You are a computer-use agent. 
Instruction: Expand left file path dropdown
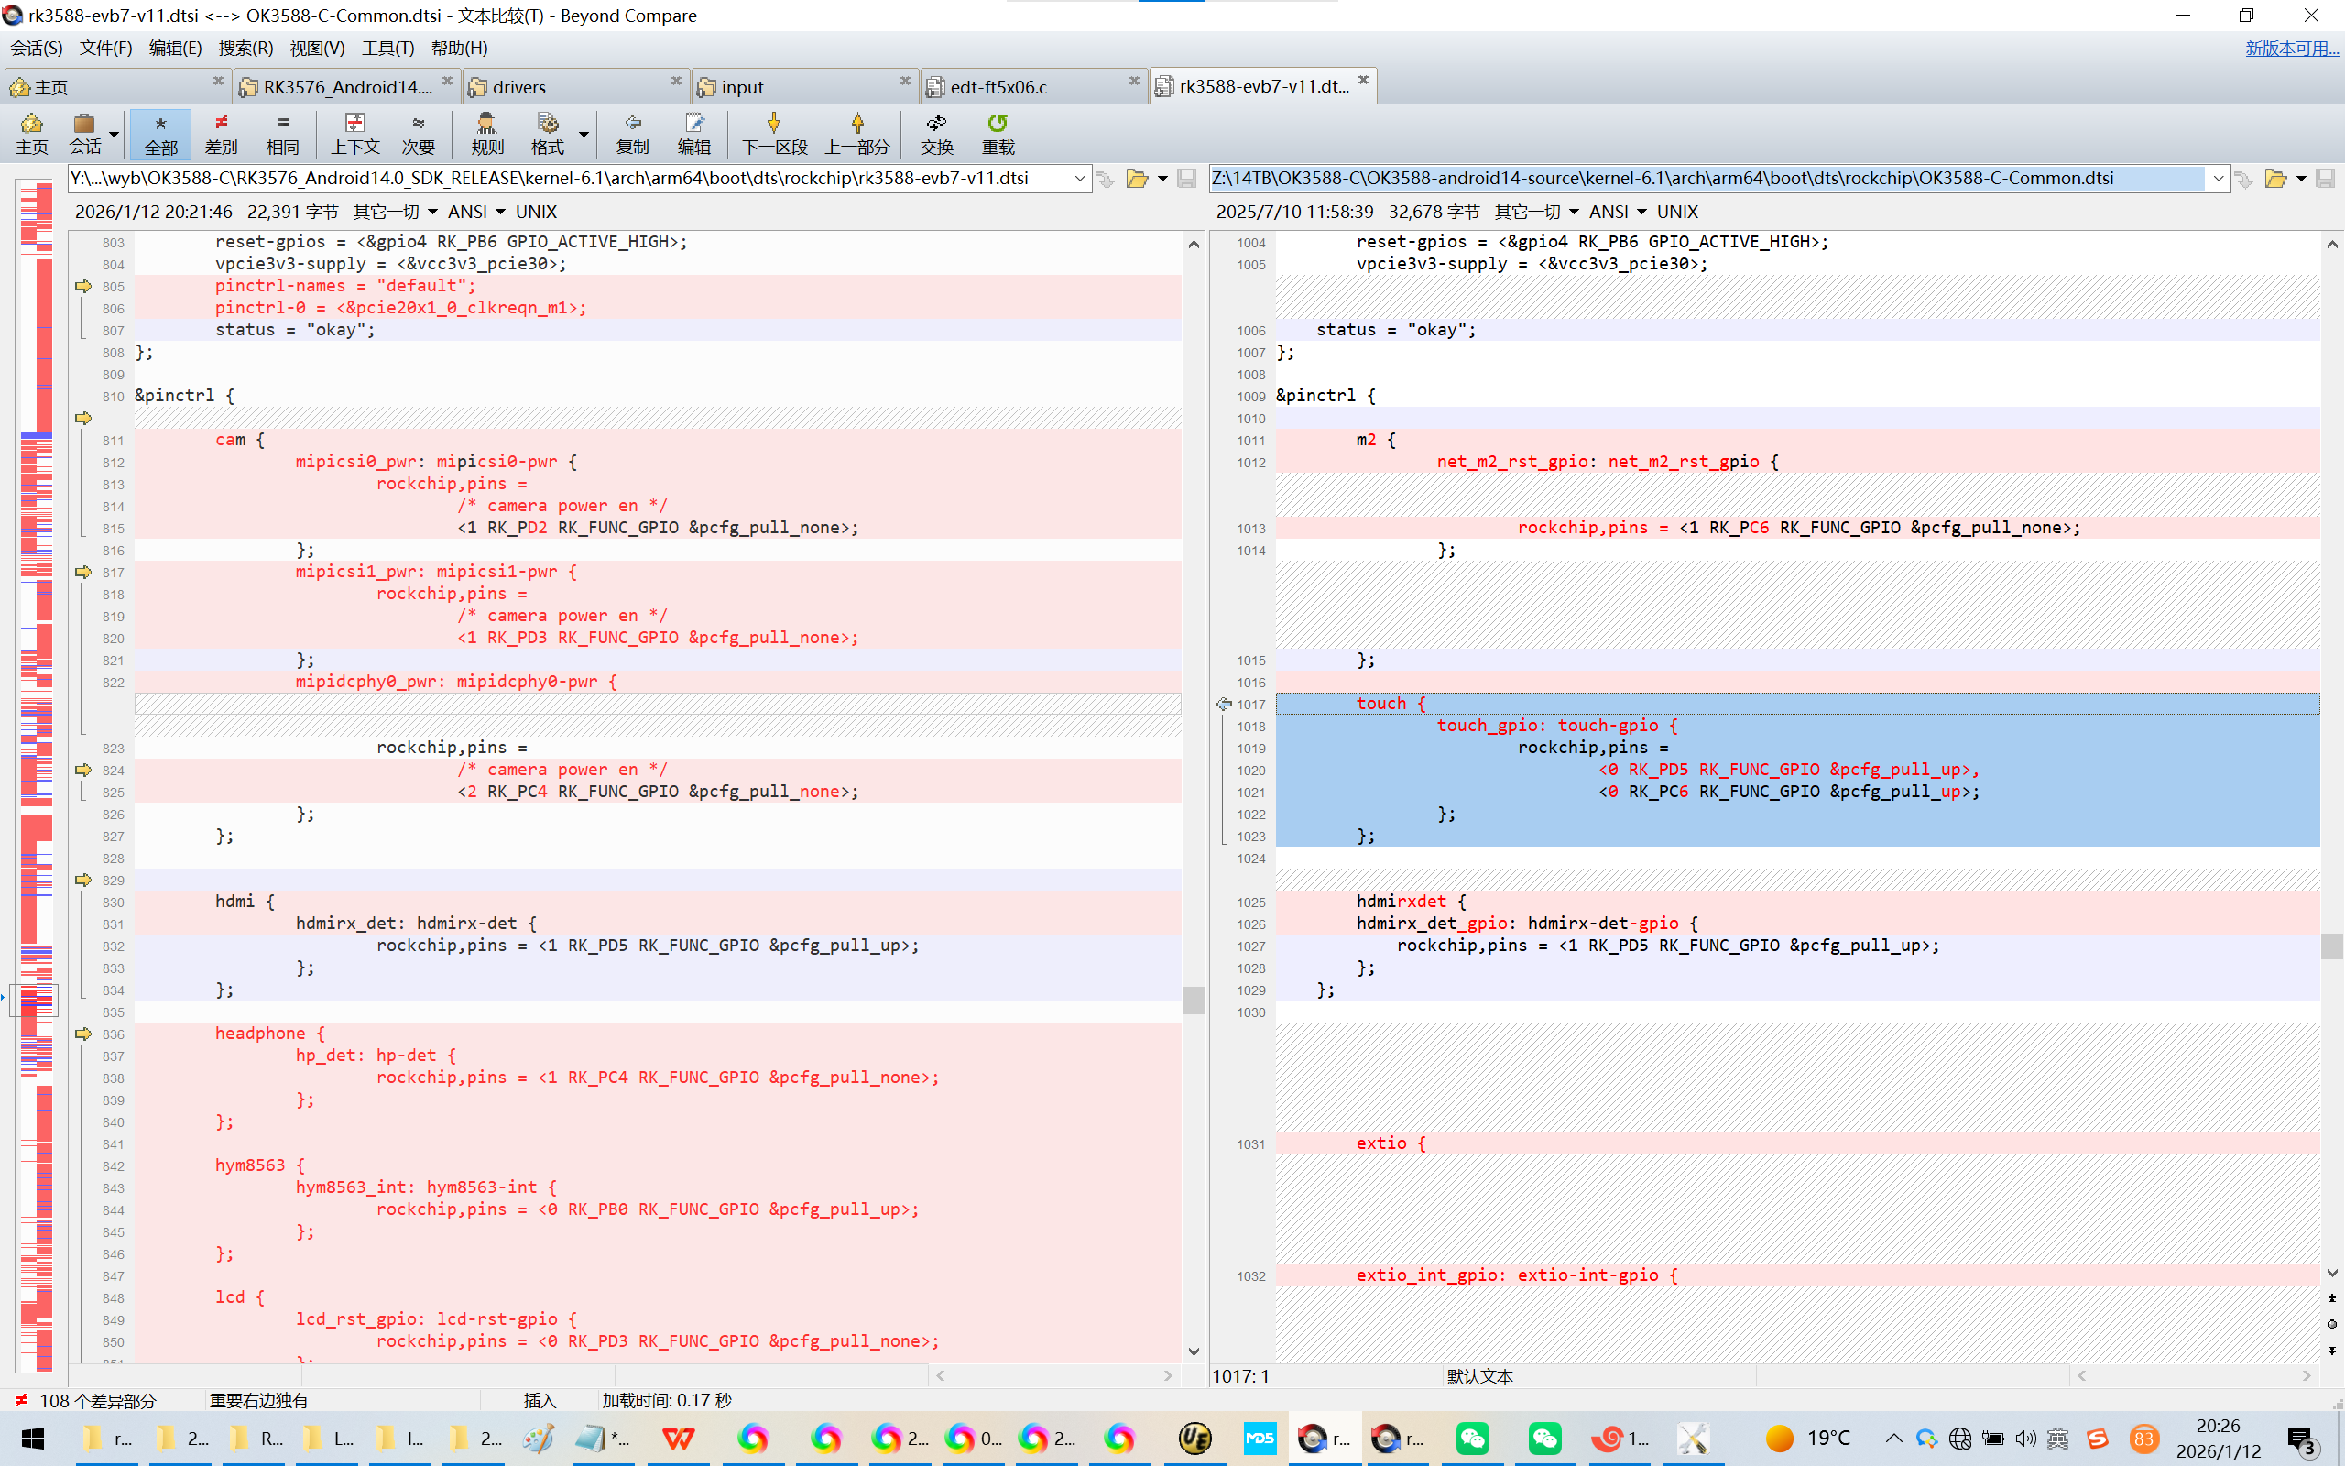[1079, 179]
